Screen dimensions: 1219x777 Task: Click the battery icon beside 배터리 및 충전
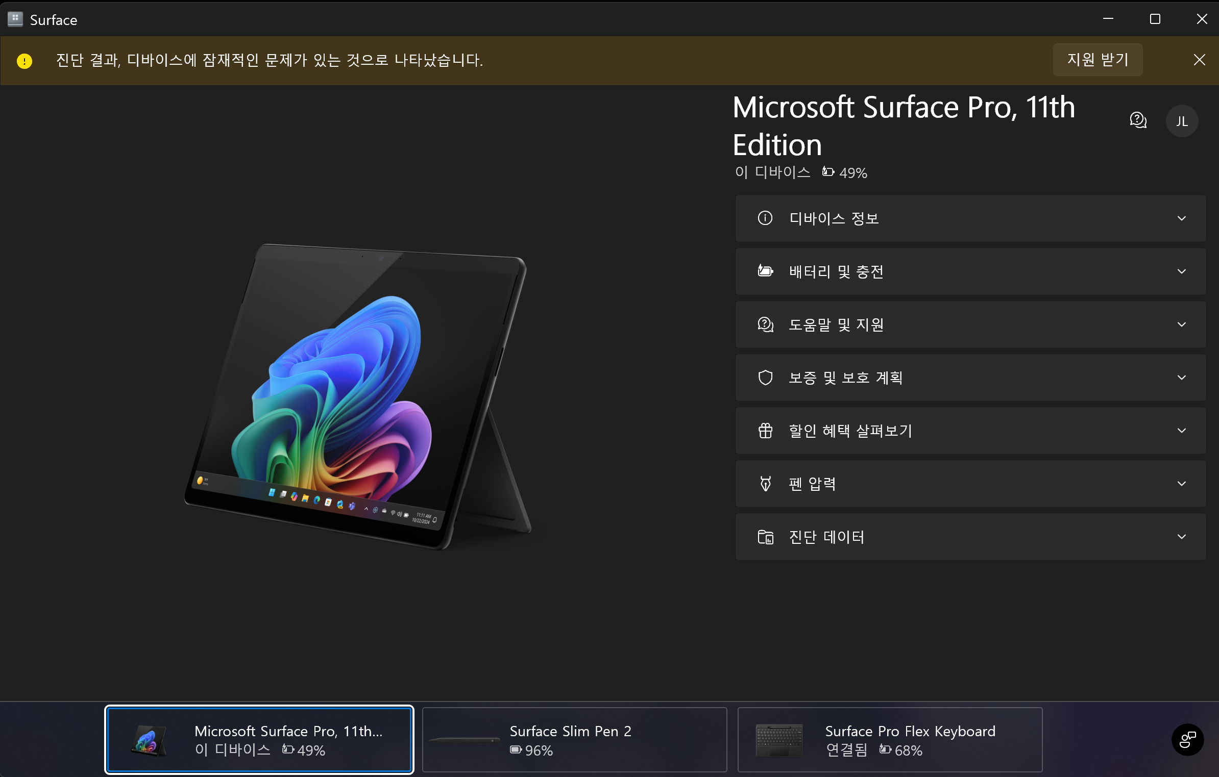765,271
